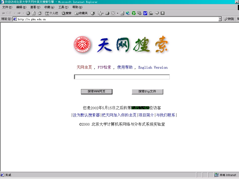
Task: Click 把天网加入你的主页 link
Action: click(119, 115)
